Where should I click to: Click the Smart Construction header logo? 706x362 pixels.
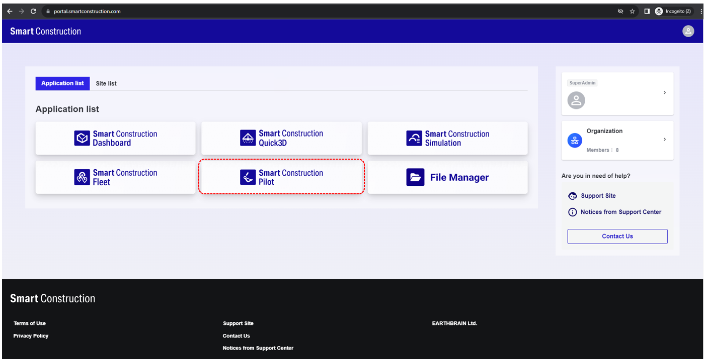coord(45,31)
